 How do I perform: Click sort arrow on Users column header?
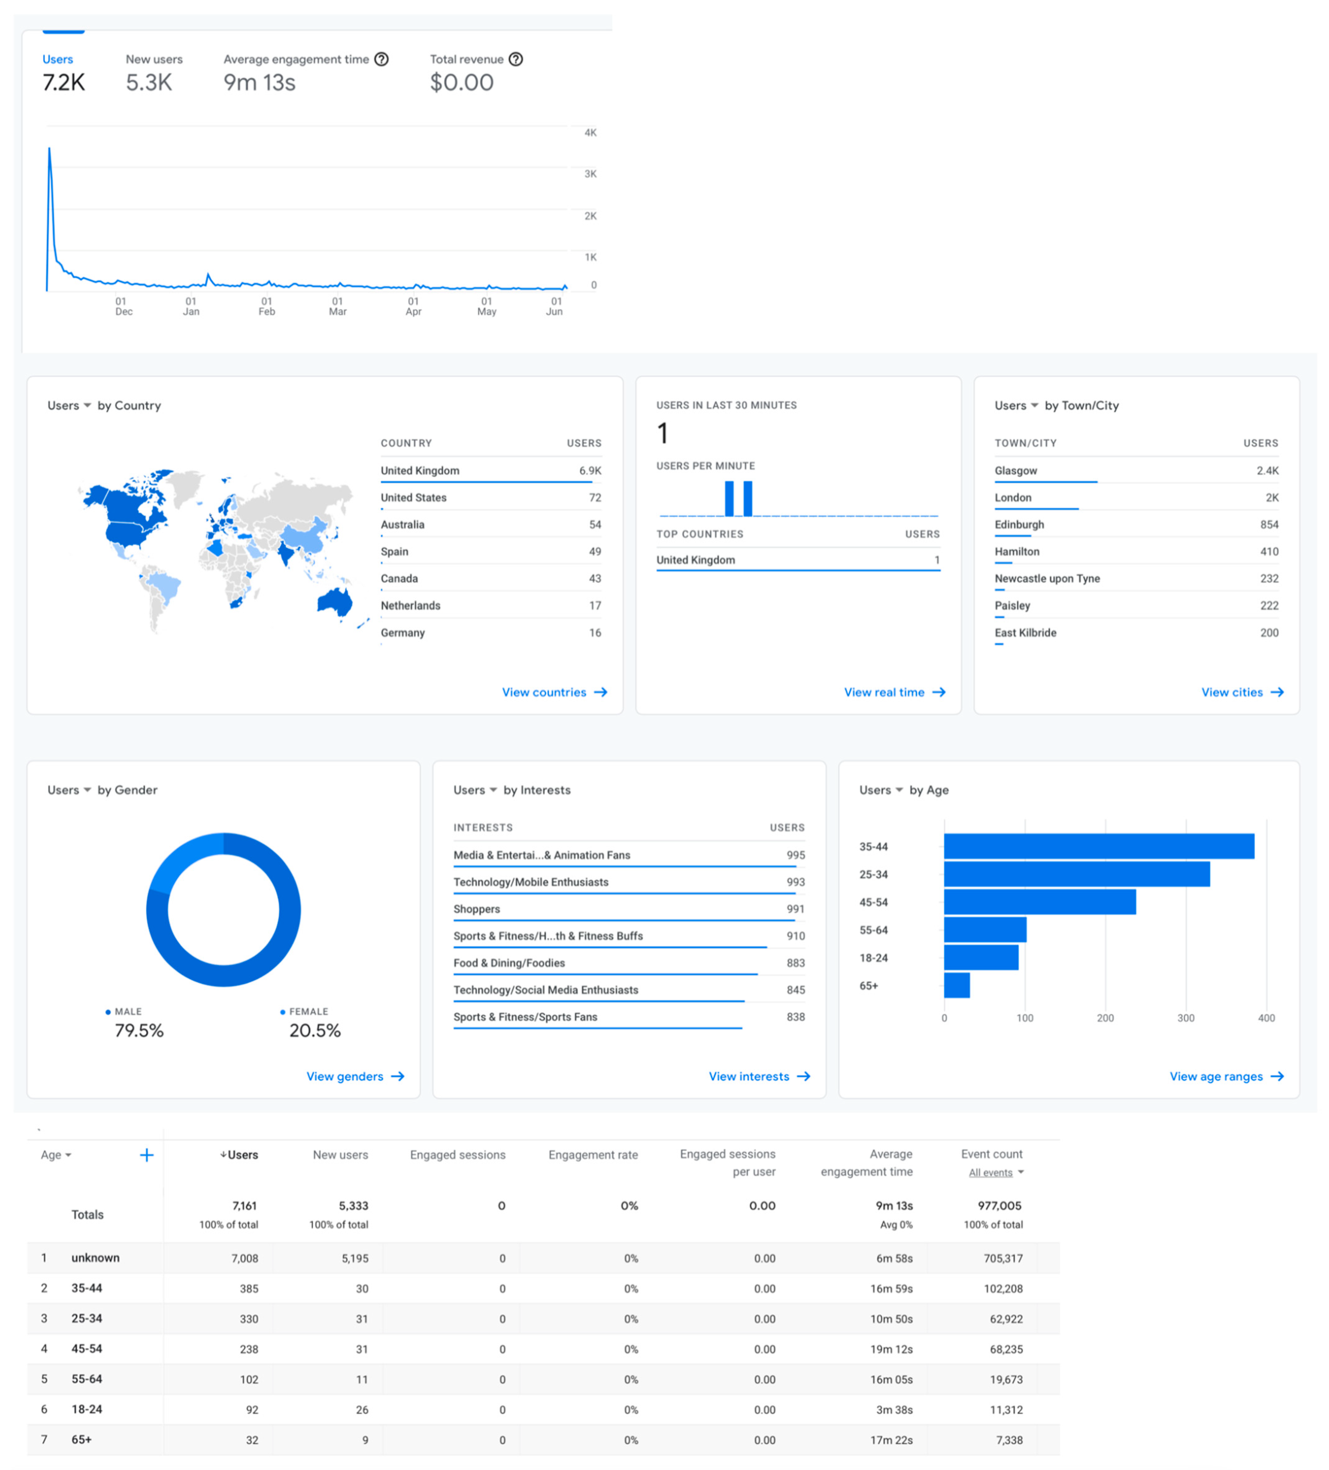(223, 1155)
